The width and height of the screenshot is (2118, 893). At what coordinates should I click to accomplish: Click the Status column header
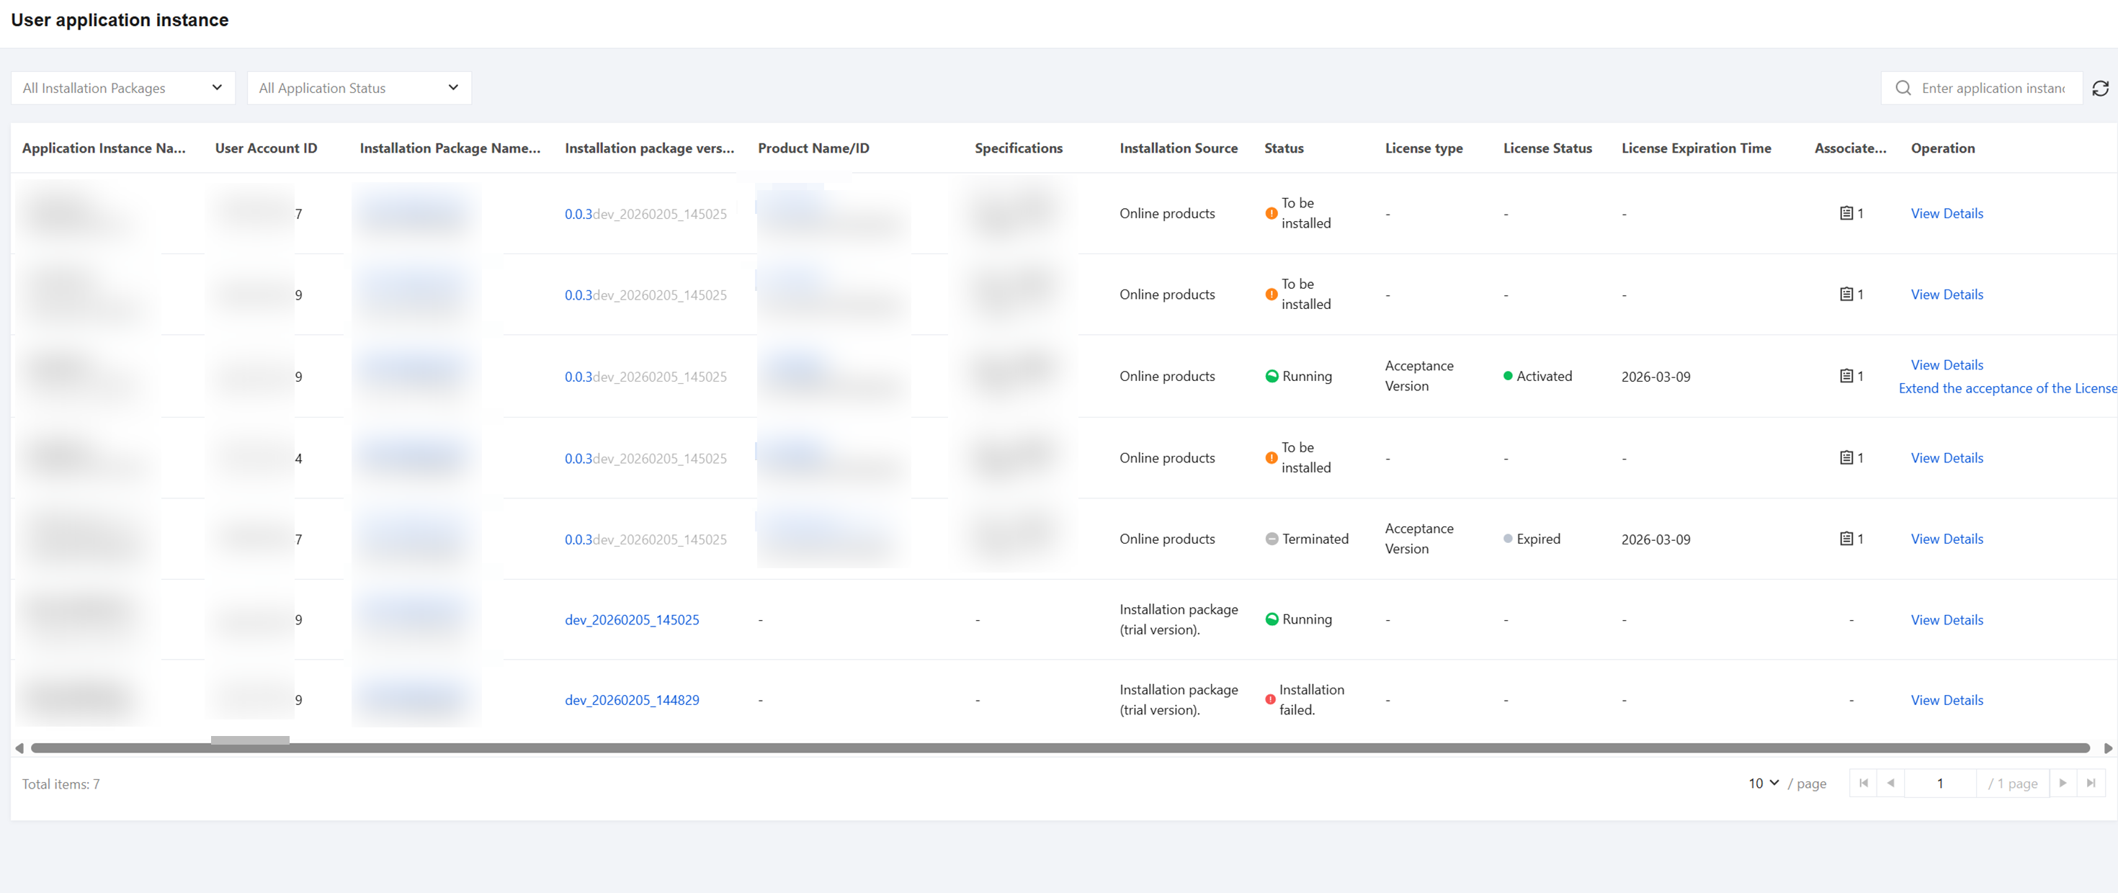coord(1284,148)
